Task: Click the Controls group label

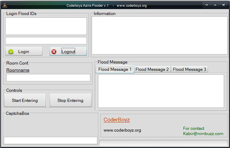Action: click(x=14, y=90)
